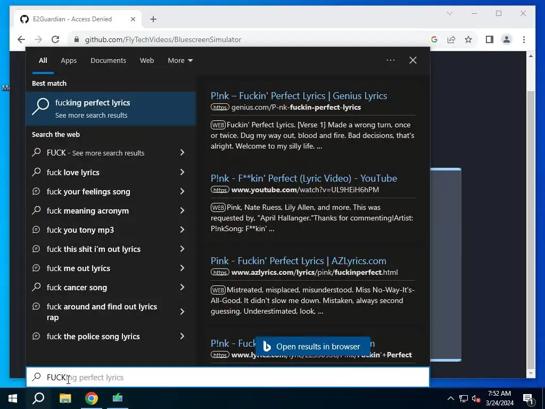Click the address bar padlock icon

click(x=77, y=39)
